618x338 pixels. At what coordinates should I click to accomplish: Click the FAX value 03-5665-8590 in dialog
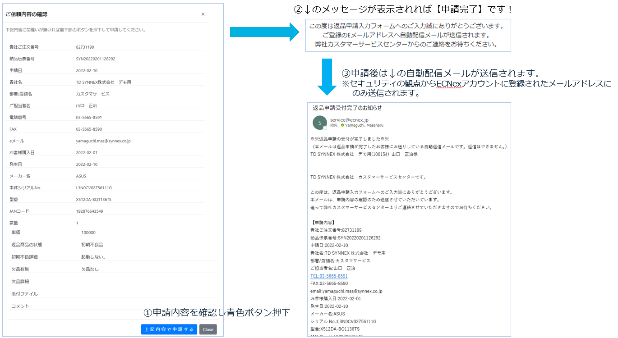tap(89, 129)
